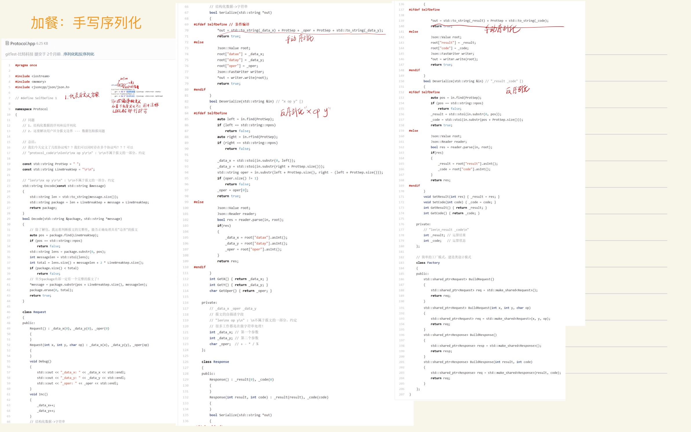Click the handwritten LDFLAG 那一行即可 annotation
691x432 pixels.
click(130, 111)
